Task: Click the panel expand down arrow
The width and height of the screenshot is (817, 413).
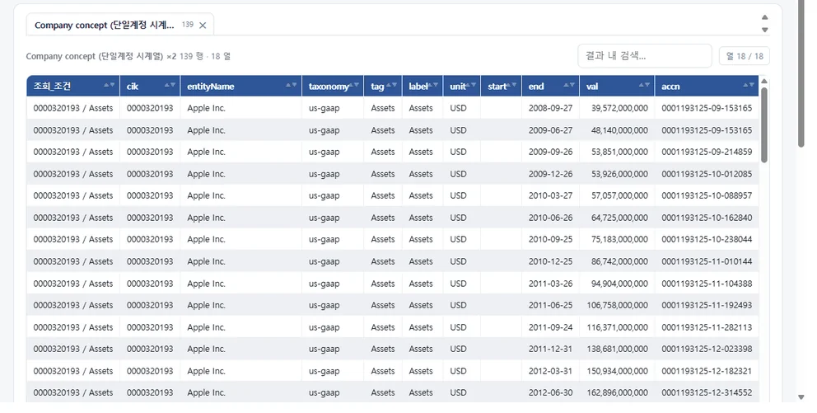Action: [765, 31]
